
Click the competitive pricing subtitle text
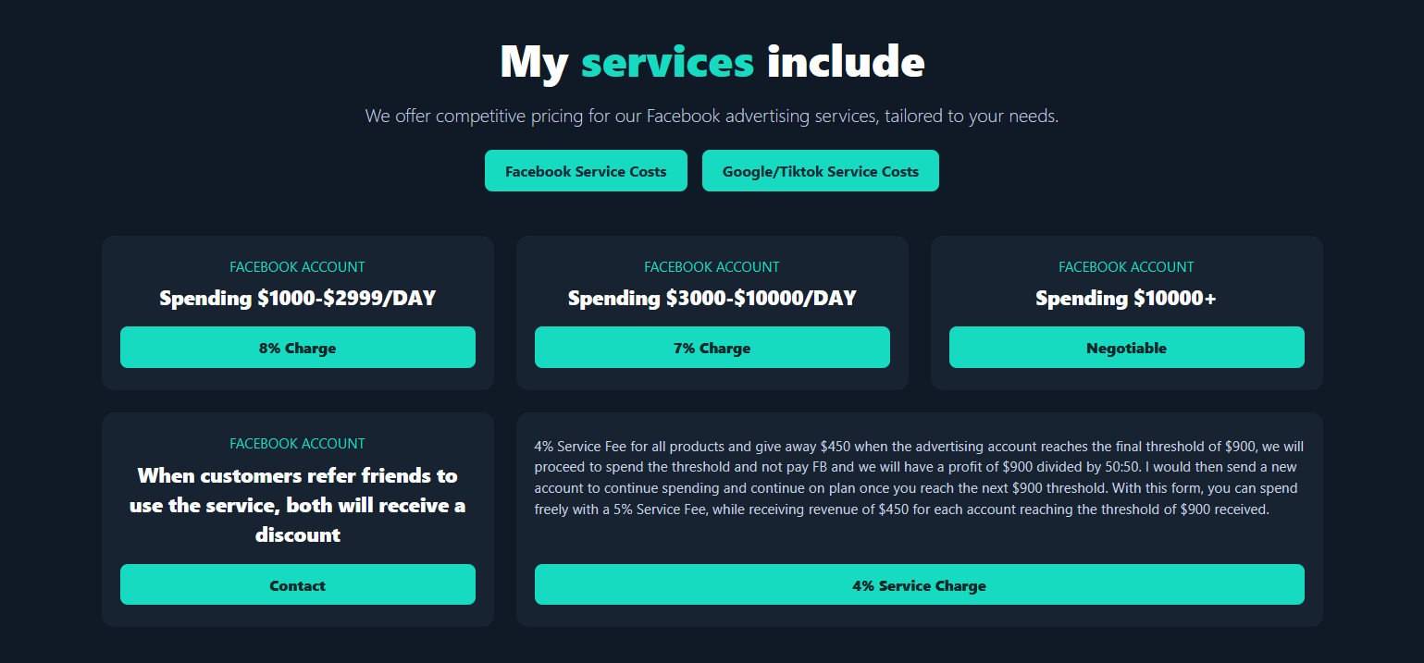pyautogui.click(x=712, y=117)
